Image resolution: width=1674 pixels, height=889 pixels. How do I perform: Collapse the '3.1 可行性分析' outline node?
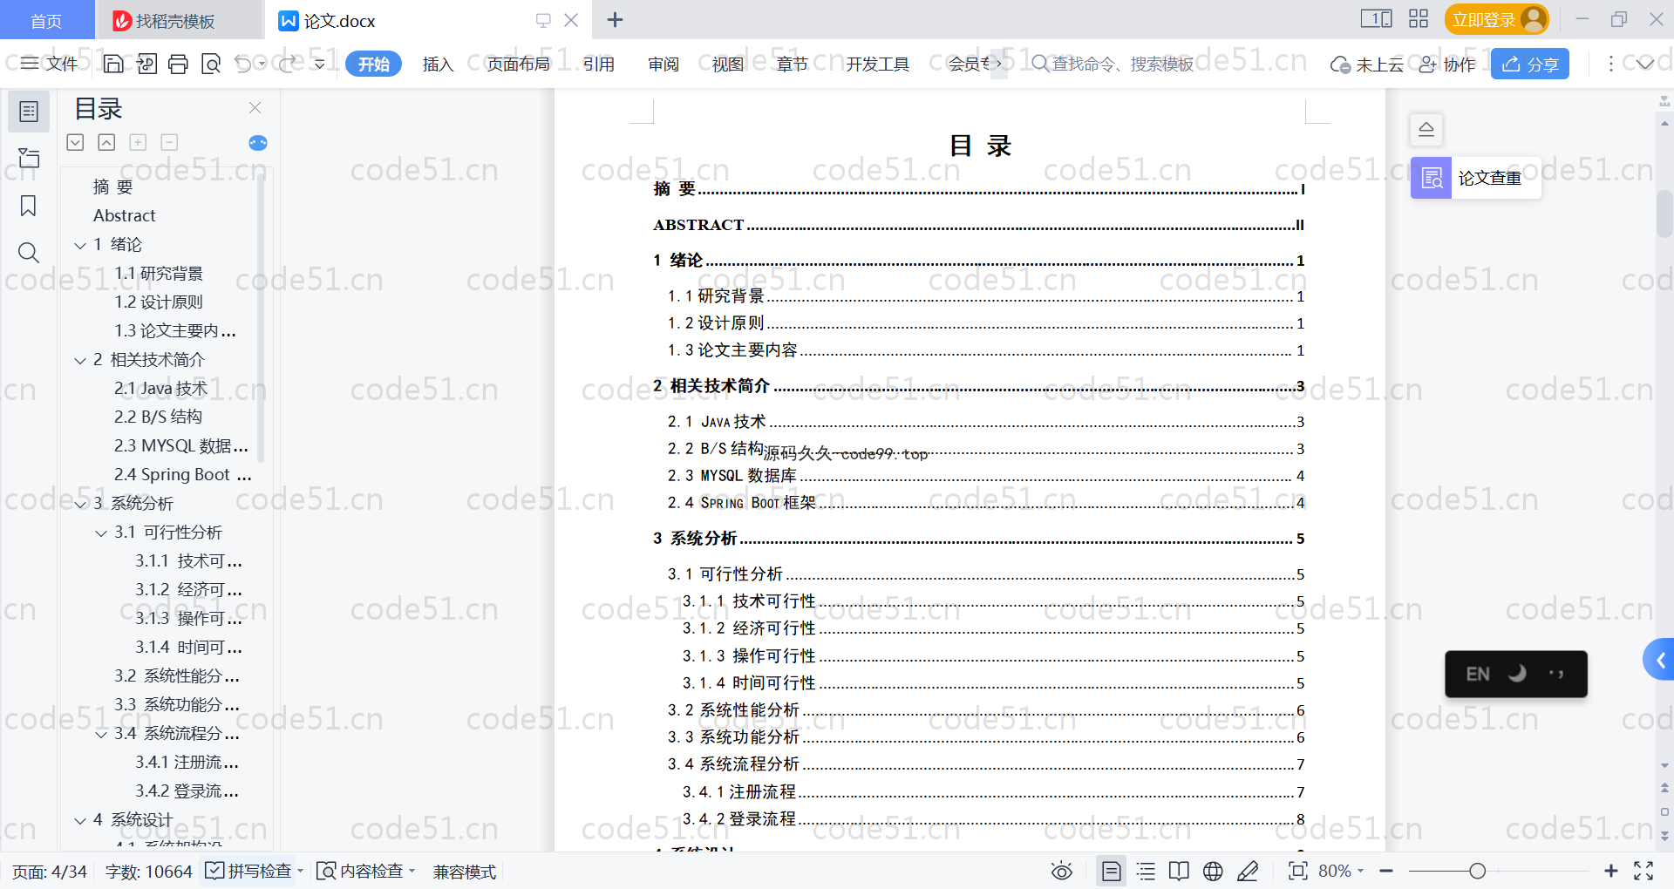(x=101, y=533)
